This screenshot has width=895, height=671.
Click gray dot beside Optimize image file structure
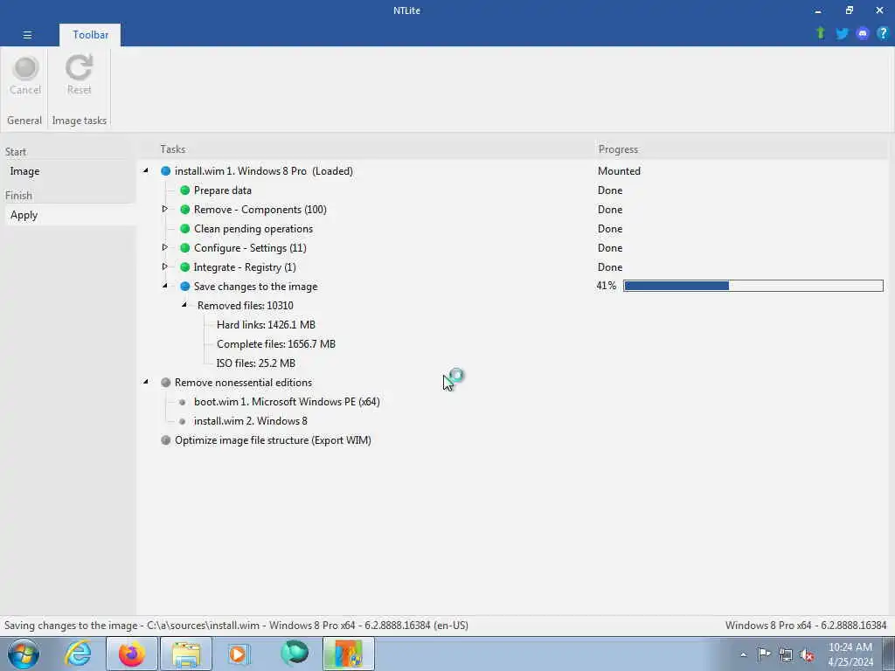click(x=165, y=440)
